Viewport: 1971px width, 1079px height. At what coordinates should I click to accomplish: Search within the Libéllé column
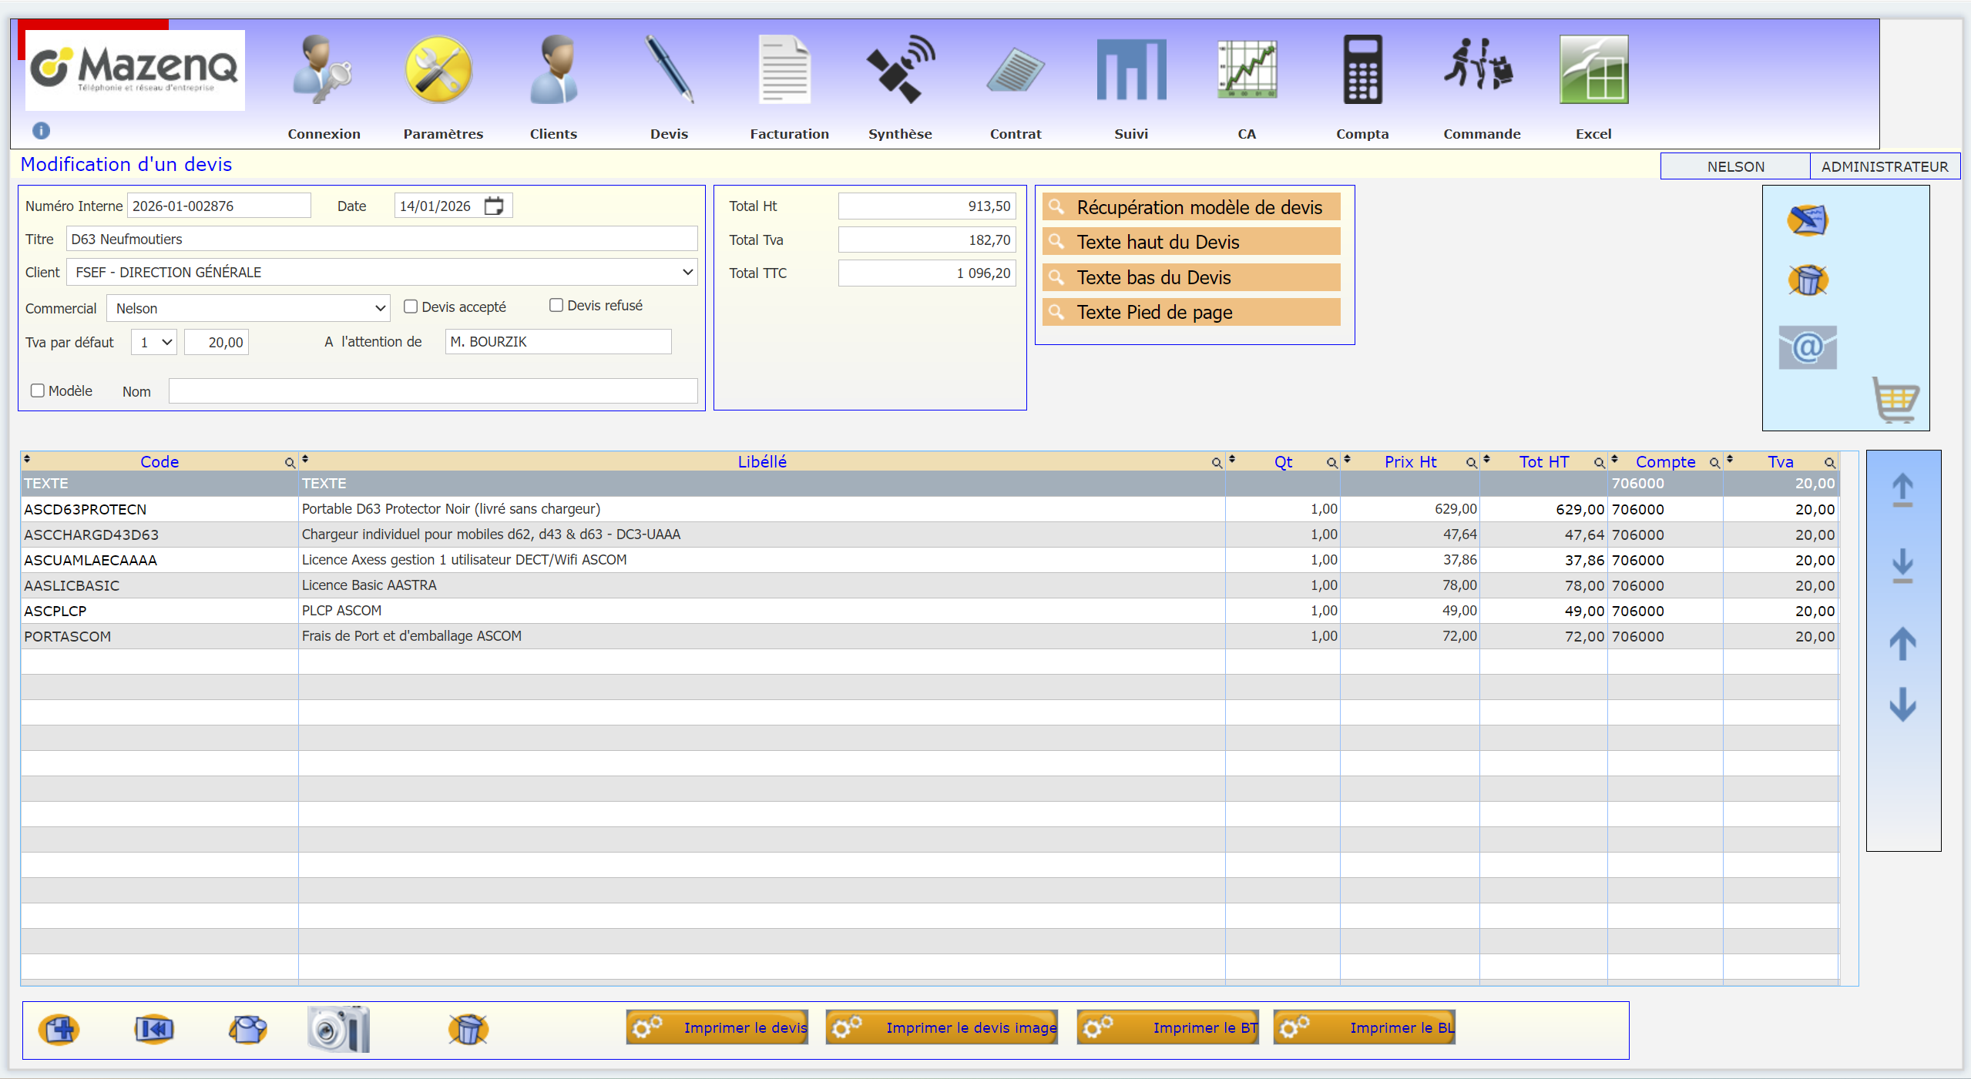1217,463
